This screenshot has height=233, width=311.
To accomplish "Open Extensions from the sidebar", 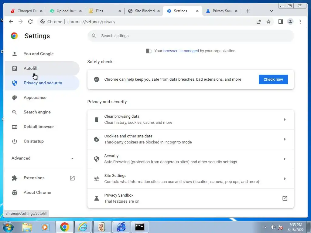I will (42, 178).
